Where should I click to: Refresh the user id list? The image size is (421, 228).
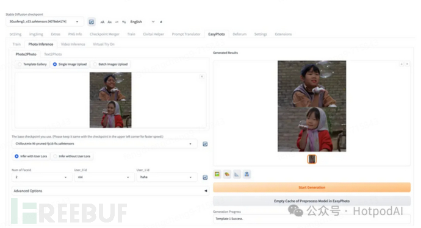point(205,177)
